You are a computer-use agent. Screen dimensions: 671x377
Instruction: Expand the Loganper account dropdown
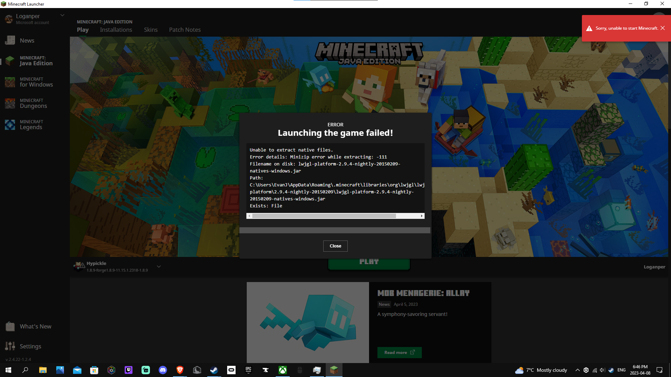(62, 15)
